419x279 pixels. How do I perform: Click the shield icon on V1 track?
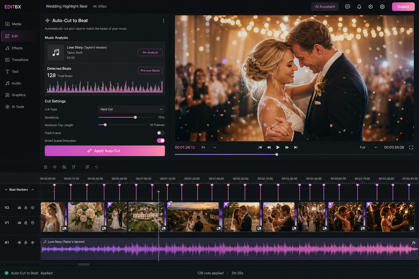click(33, 223)
